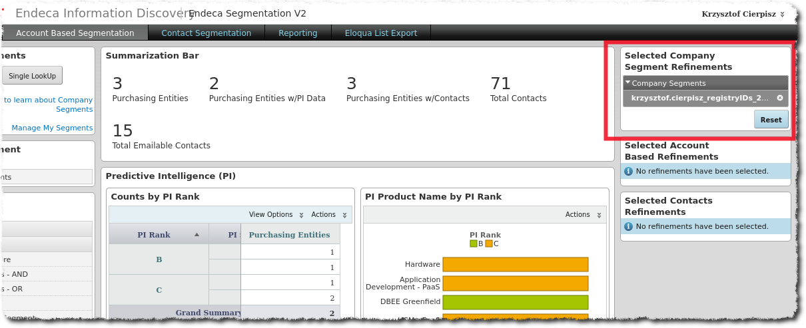The width and height of the screenshot is (806, 328).
Task: Click the orange C legend swatch
Action: pyautogui.click(x=489, y=244)
